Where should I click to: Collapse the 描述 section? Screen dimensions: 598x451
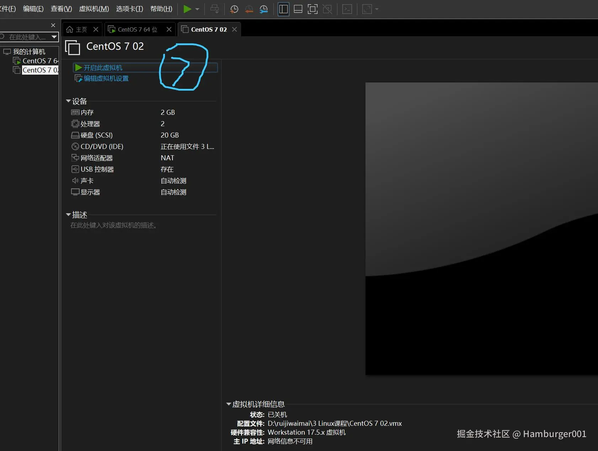pyautogui.click(x=68, y=214)
